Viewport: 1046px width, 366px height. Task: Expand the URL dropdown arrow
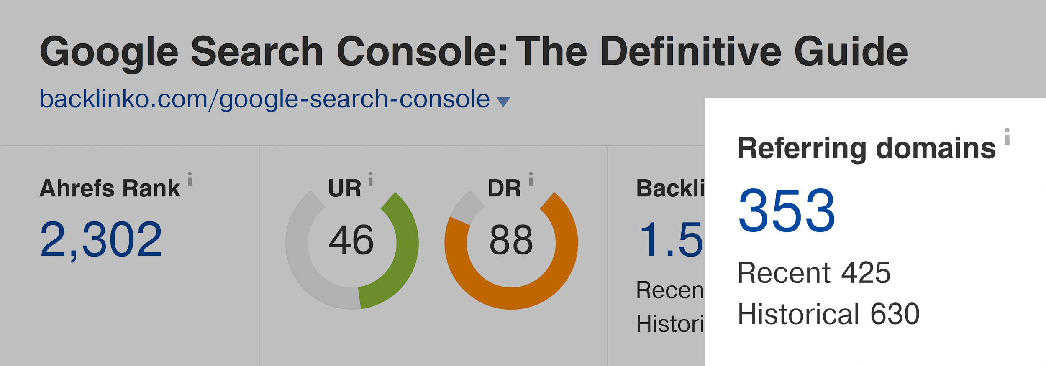click(503, 102)
